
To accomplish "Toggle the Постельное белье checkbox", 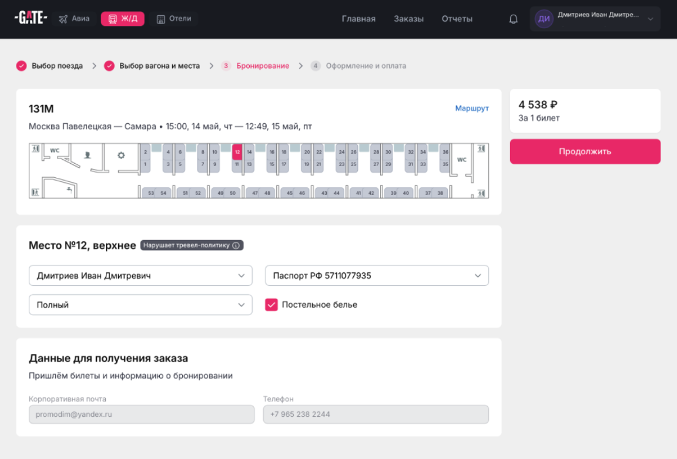I will tap(271, 305).
